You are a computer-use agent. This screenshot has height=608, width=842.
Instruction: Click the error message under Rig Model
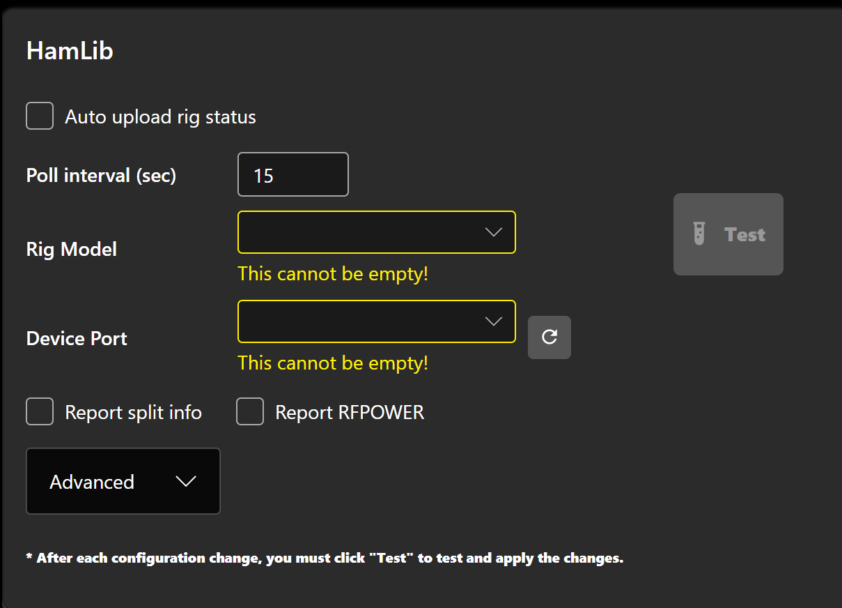(333, 274)
